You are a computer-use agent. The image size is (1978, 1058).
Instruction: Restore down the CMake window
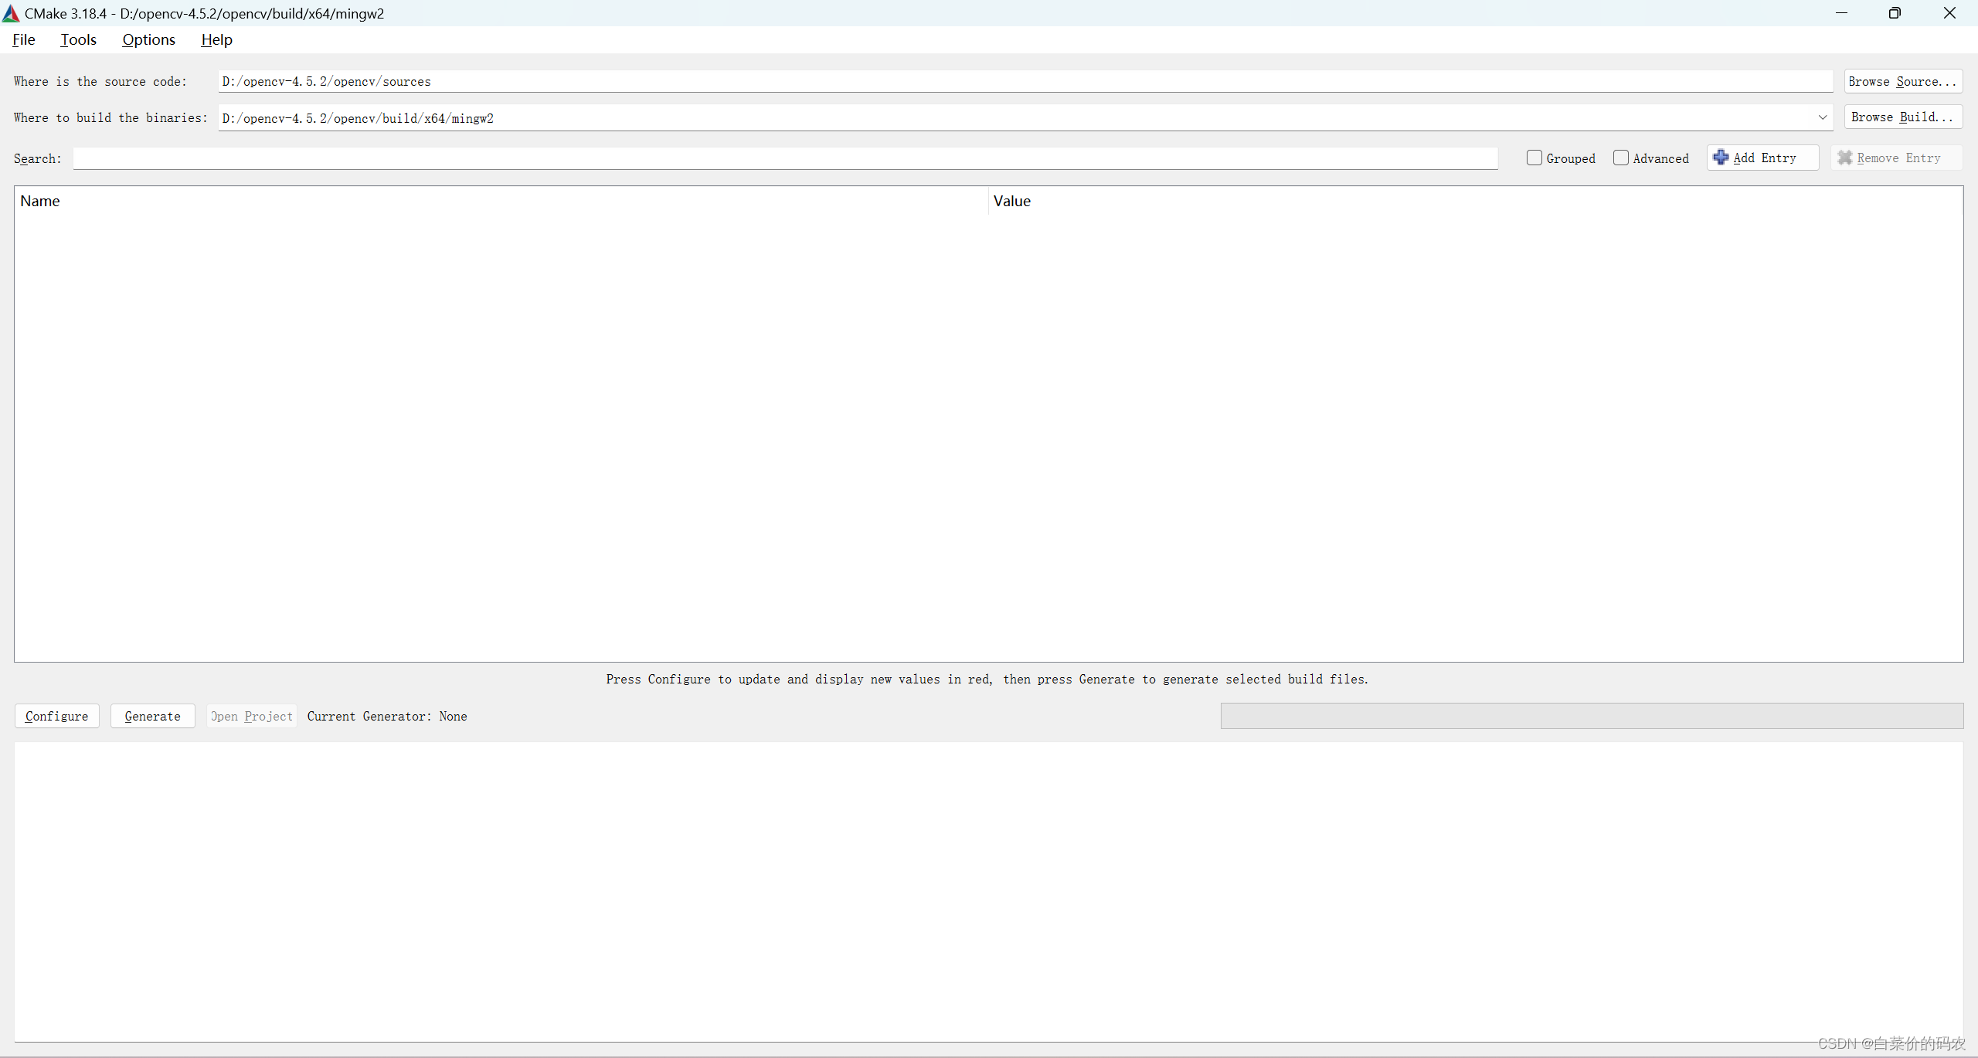click(1895, 13)
